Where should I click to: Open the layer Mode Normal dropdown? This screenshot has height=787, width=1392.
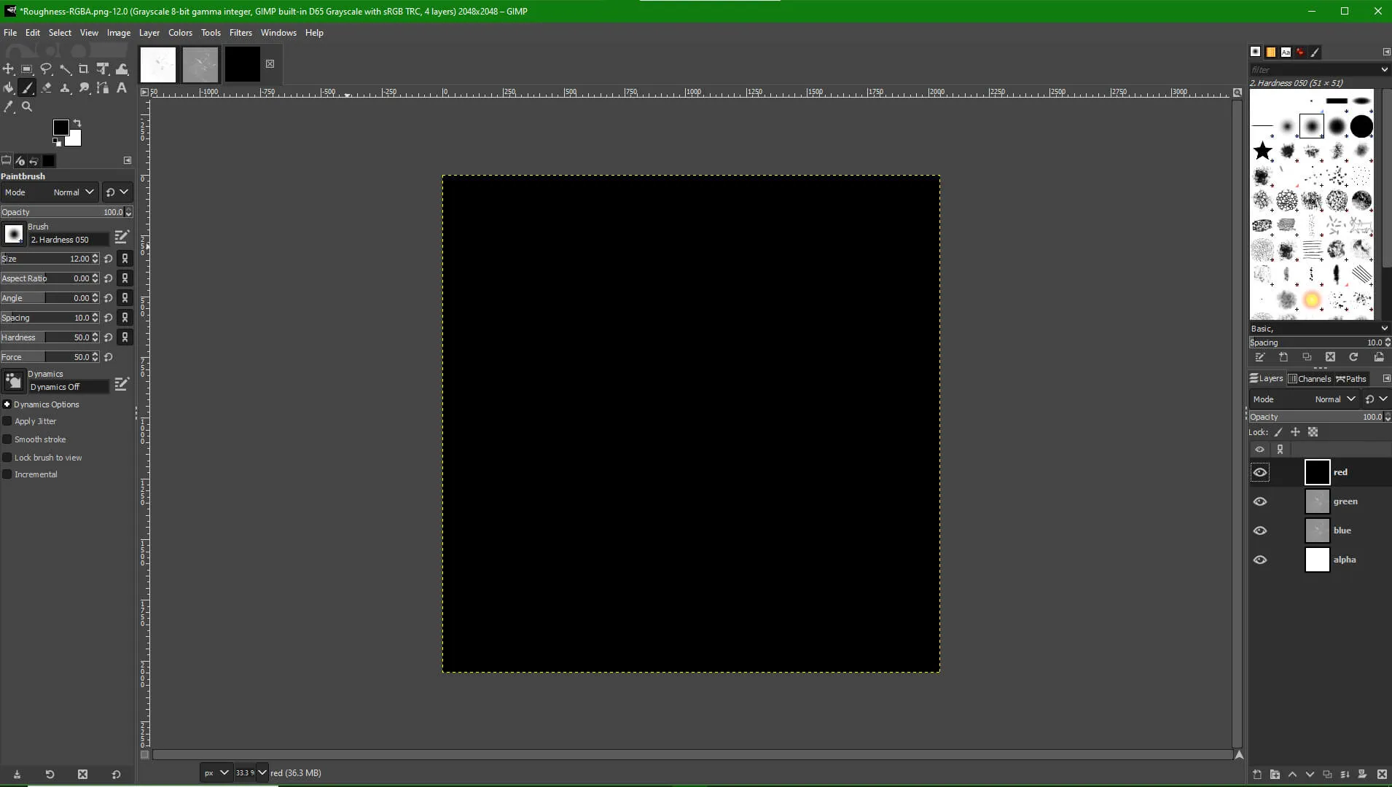[1334, 399]
